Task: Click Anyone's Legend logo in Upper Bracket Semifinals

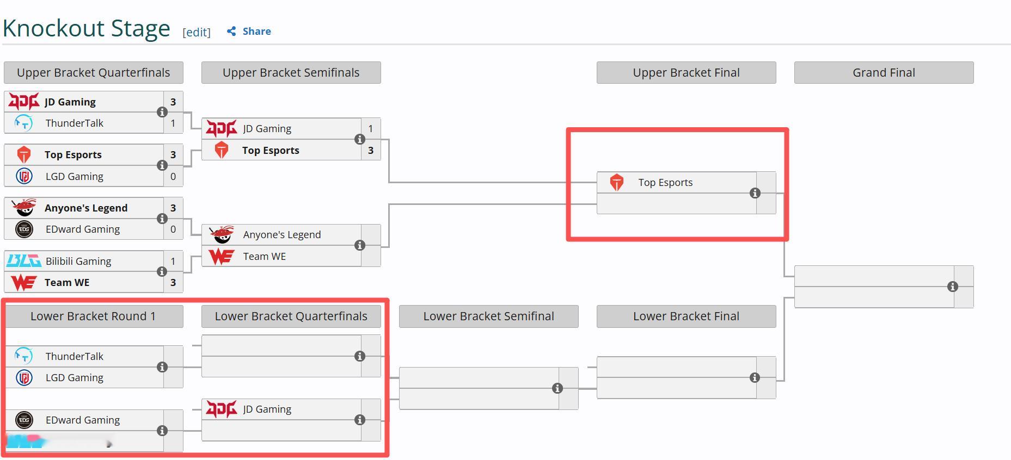Action: click(222, 234)
